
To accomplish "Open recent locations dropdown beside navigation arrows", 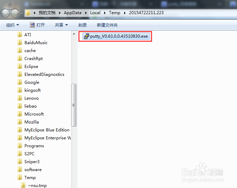I will (x=22, y=13).
